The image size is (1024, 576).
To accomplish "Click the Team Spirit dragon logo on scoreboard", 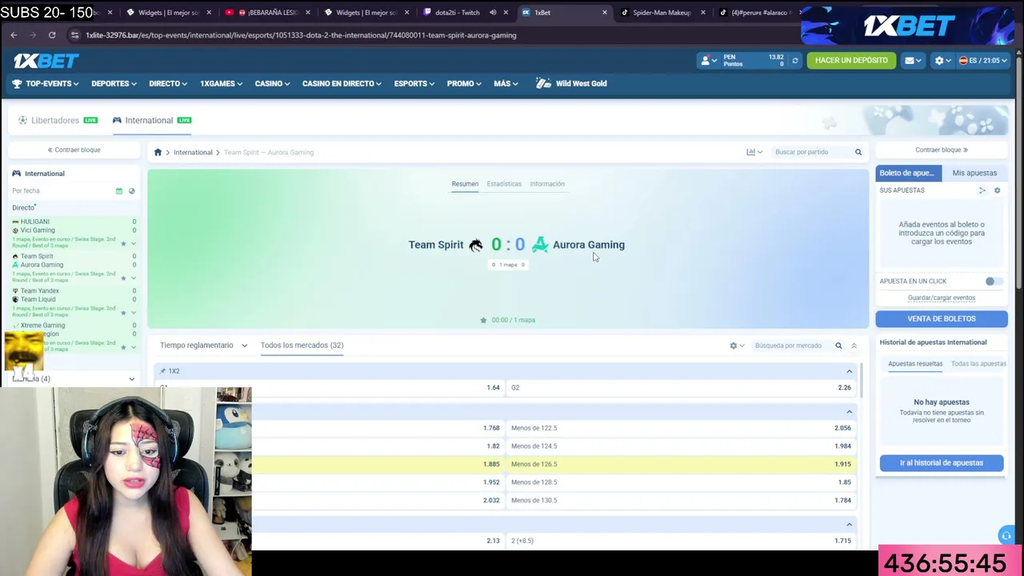I will (476, 245).
